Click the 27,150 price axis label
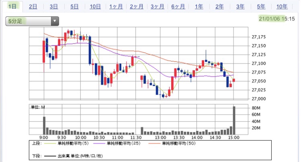The width and height of the screenshot is (301, 162). point(259,46)
